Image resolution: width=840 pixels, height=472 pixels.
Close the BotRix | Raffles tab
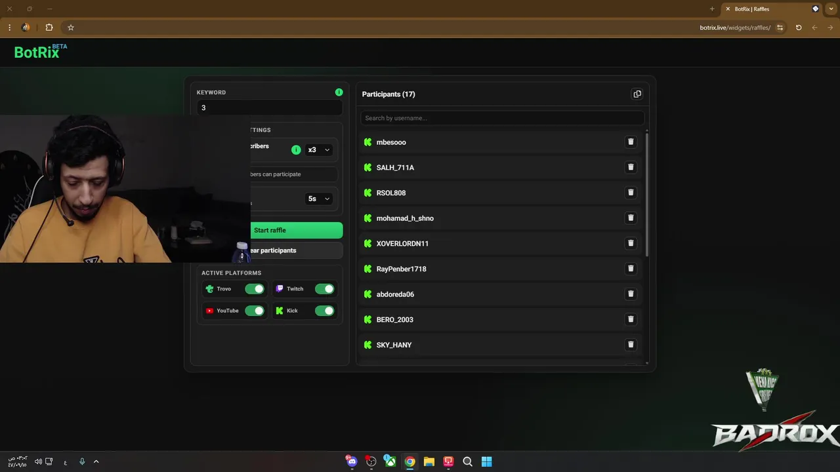pyautogui.click(x=728, y=9)
